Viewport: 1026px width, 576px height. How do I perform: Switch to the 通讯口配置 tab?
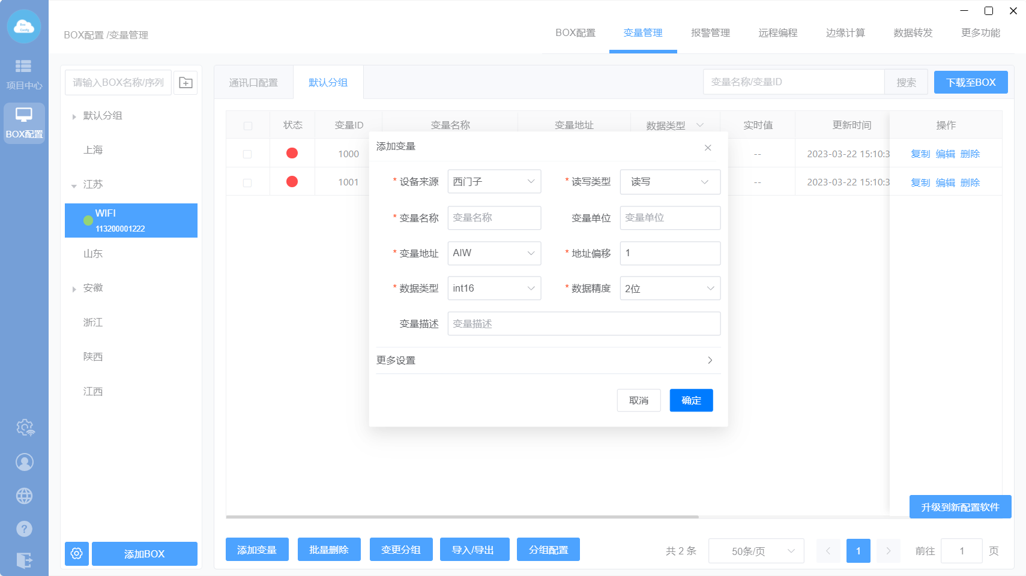point(253,83)
